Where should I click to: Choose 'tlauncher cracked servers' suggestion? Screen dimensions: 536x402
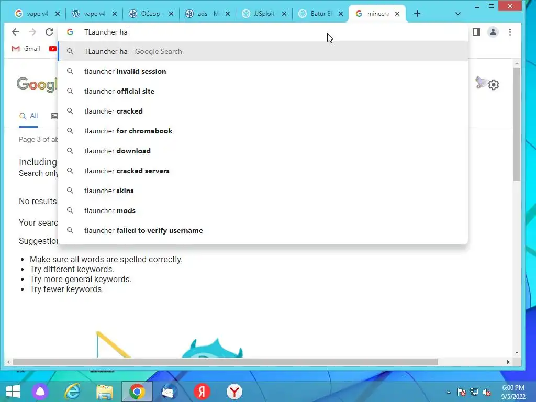(263, 171)
